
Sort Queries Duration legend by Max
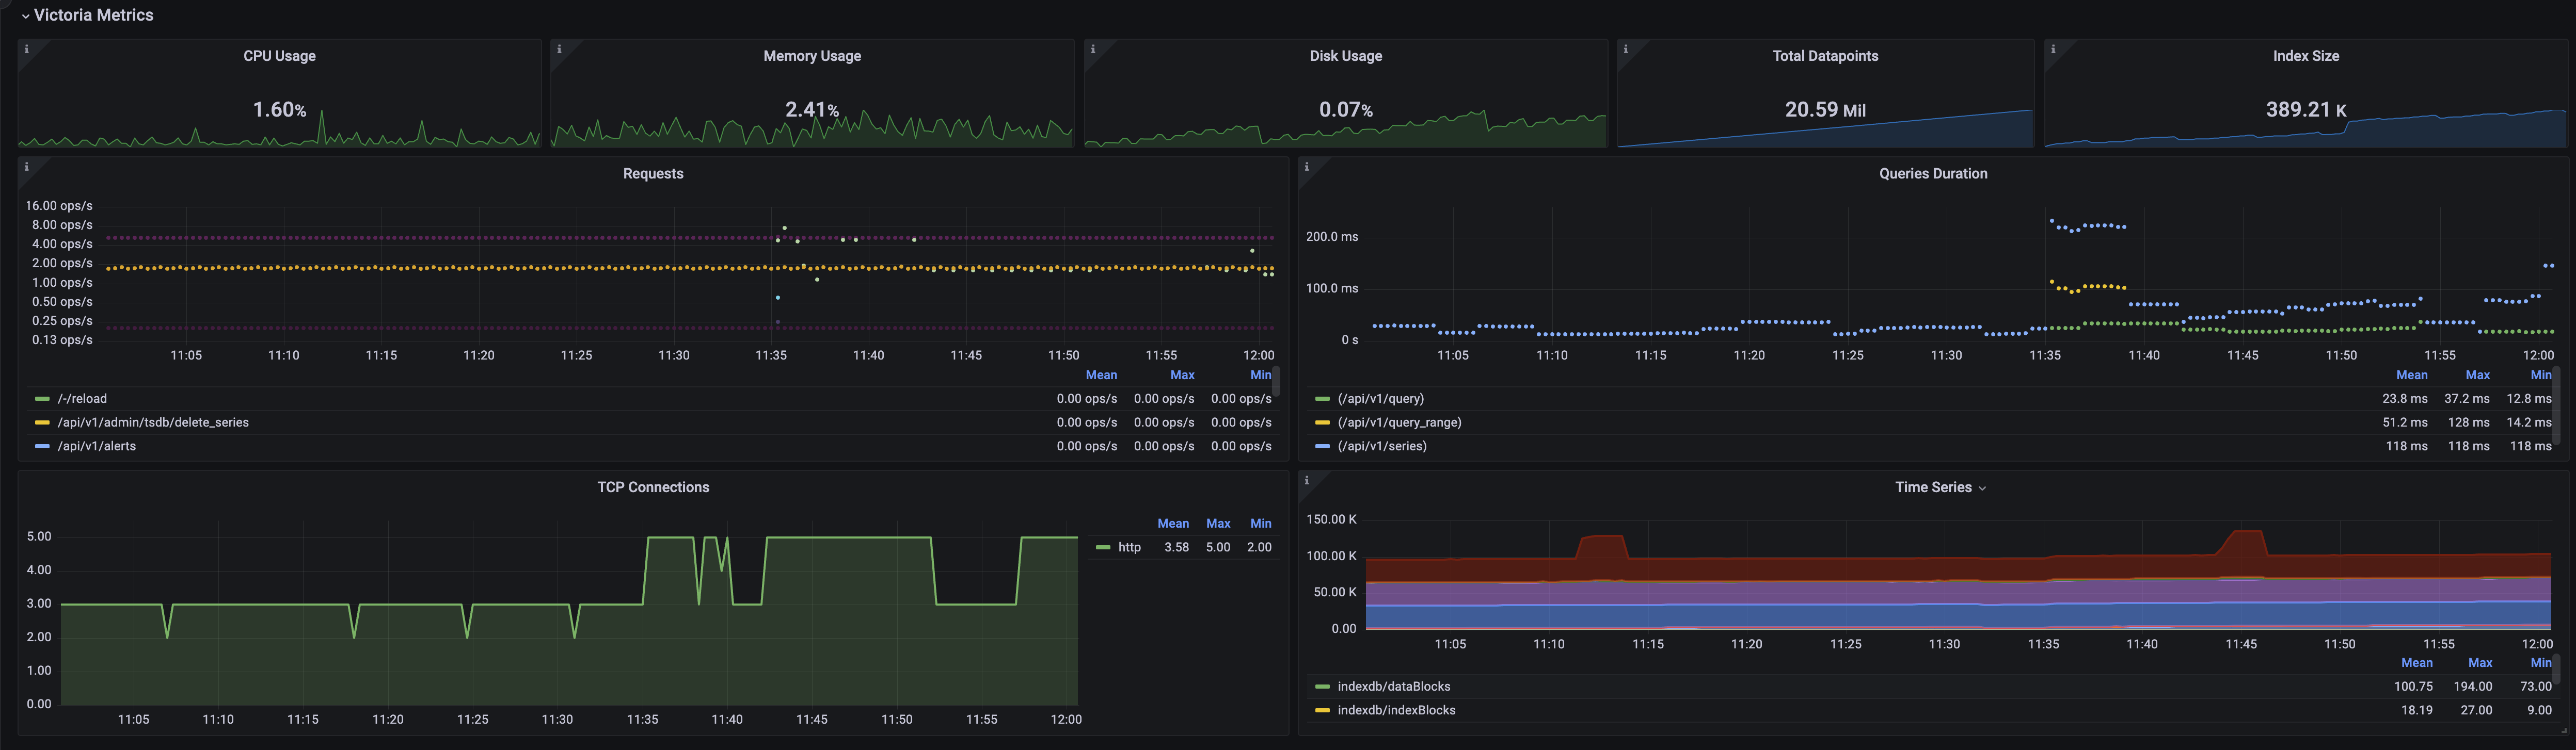pos(2477,376)
